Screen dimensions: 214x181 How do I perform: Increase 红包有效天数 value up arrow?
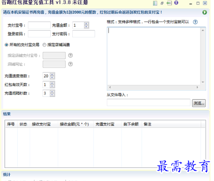[52, 83]
